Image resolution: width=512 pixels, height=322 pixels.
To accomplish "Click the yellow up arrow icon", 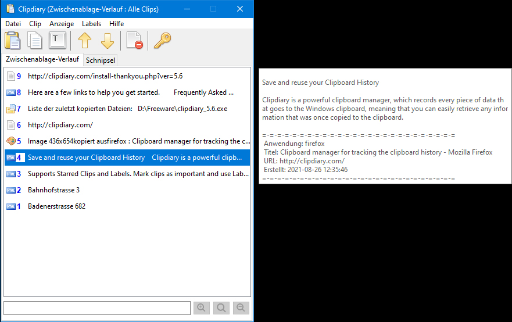I will 85,41.
